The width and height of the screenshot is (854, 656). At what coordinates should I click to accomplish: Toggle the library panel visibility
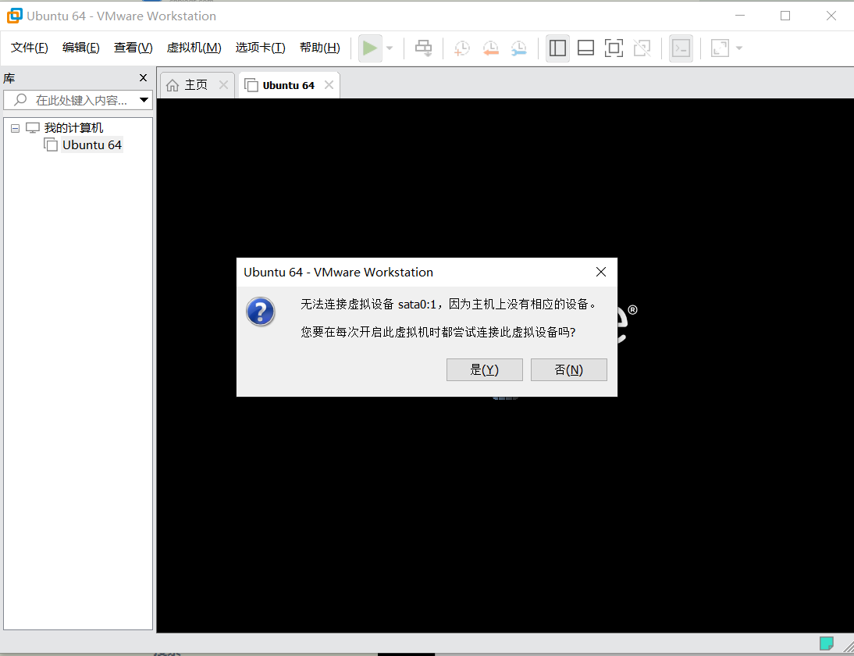point(557,48)
